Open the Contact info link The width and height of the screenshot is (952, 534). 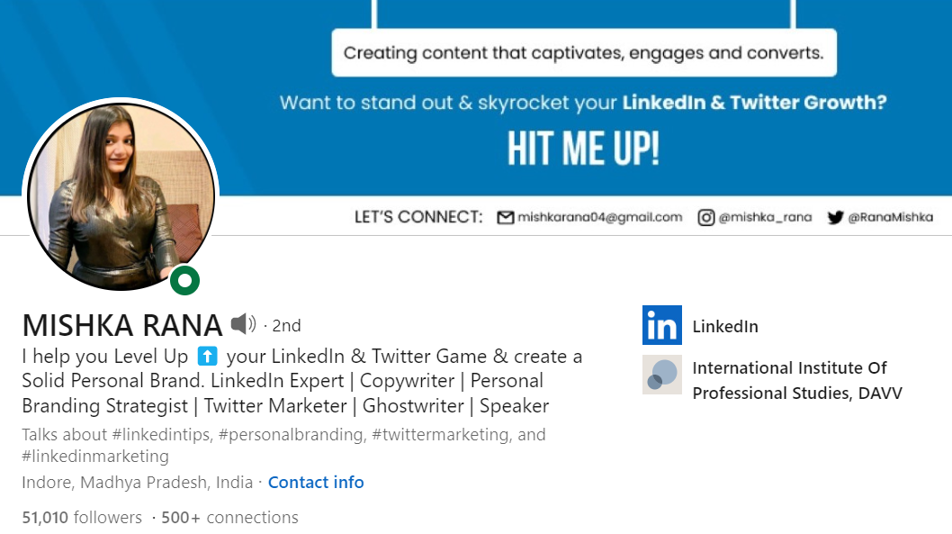point(316,483)
